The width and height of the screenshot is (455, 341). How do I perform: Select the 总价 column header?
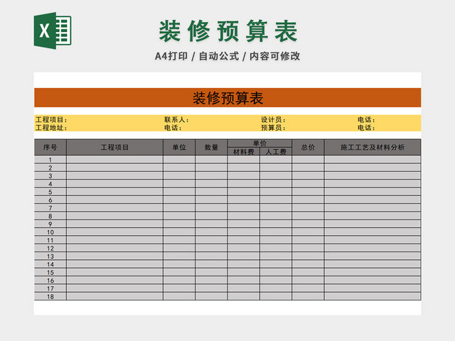(308, 147)
